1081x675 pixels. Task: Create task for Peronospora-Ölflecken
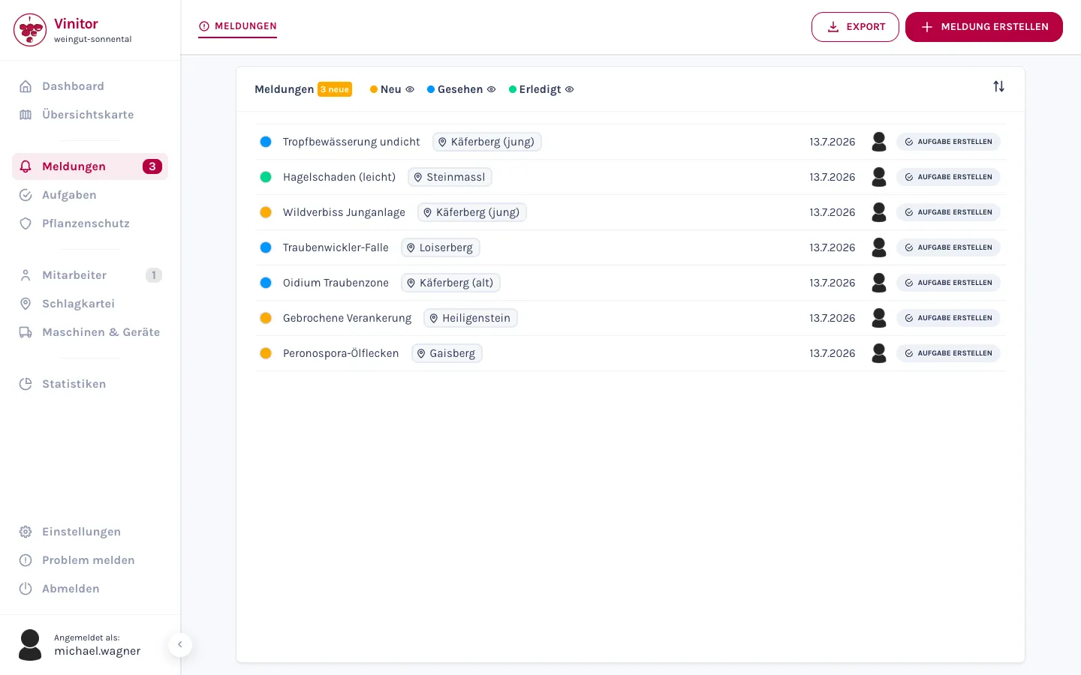pyautogui.click(x=948, y=353)
